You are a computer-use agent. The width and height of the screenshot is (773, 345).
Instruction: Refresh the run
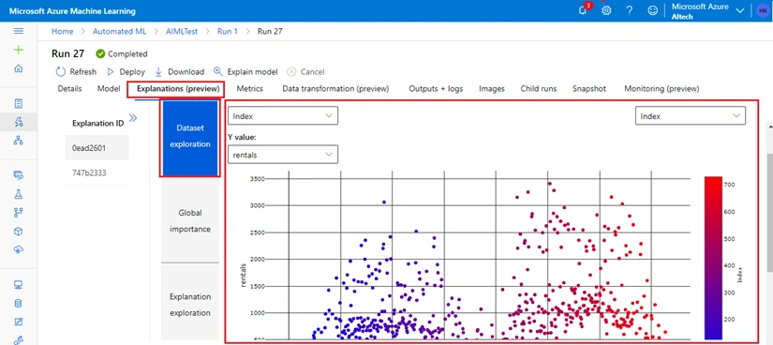(x=76, y=71)
